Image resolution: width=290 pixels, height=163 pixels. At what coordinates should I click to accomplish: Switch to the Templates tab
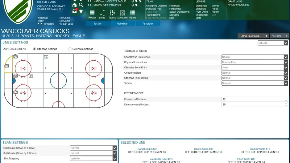click(x=148, y=24)
